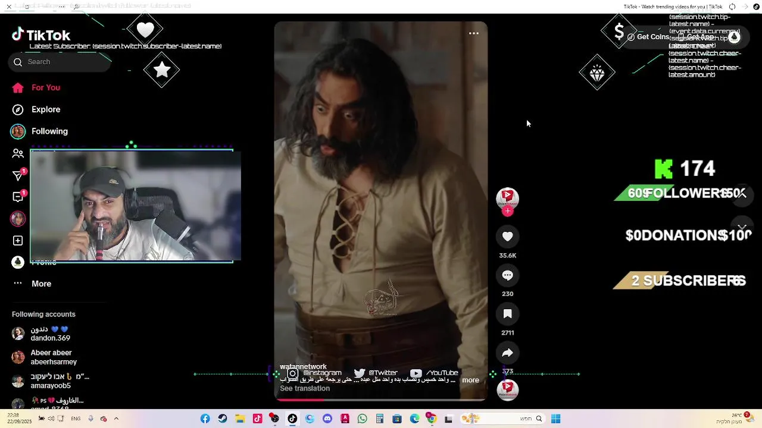
Task: Seek along the video progress bar
Action: 381,400
